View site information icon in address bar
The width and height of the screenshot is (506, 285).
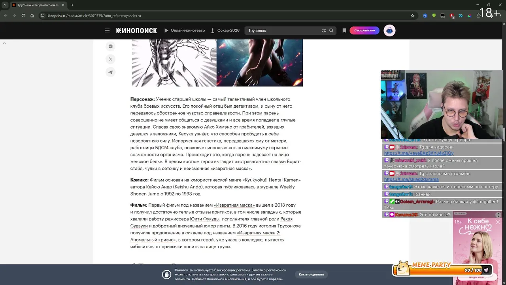tap(43, 16)
